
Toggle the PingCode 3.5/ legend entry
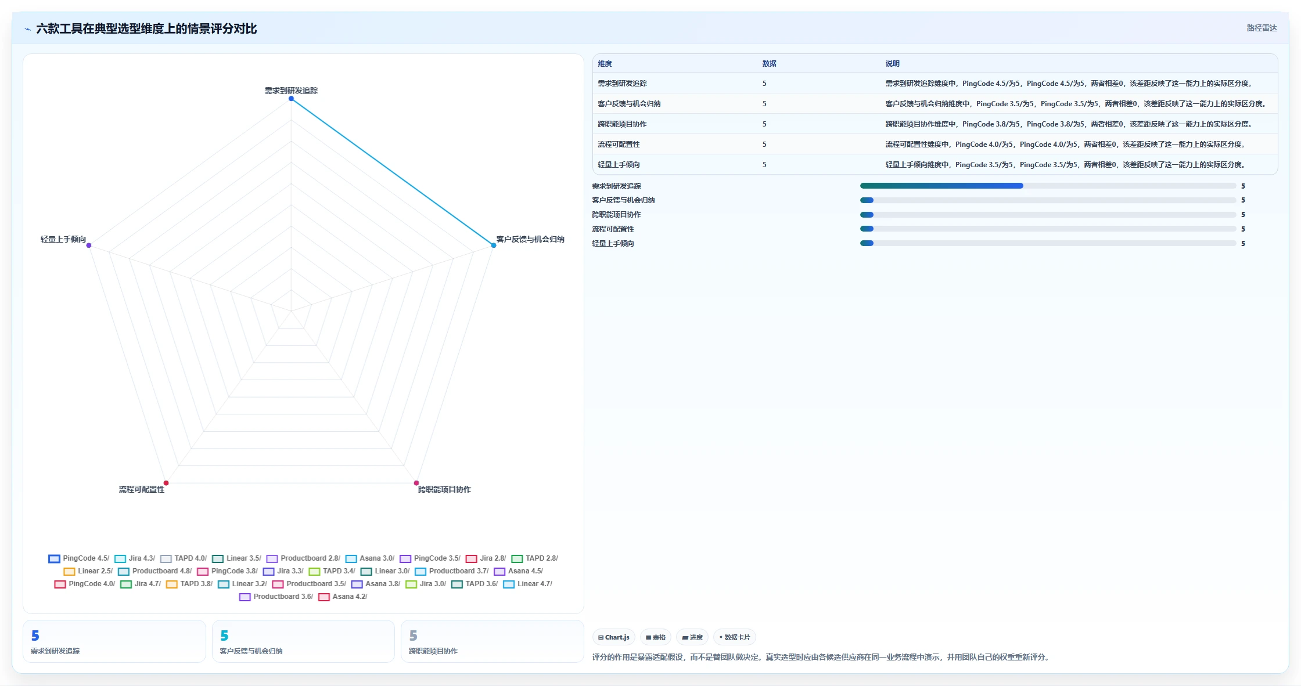click(430, 558)
